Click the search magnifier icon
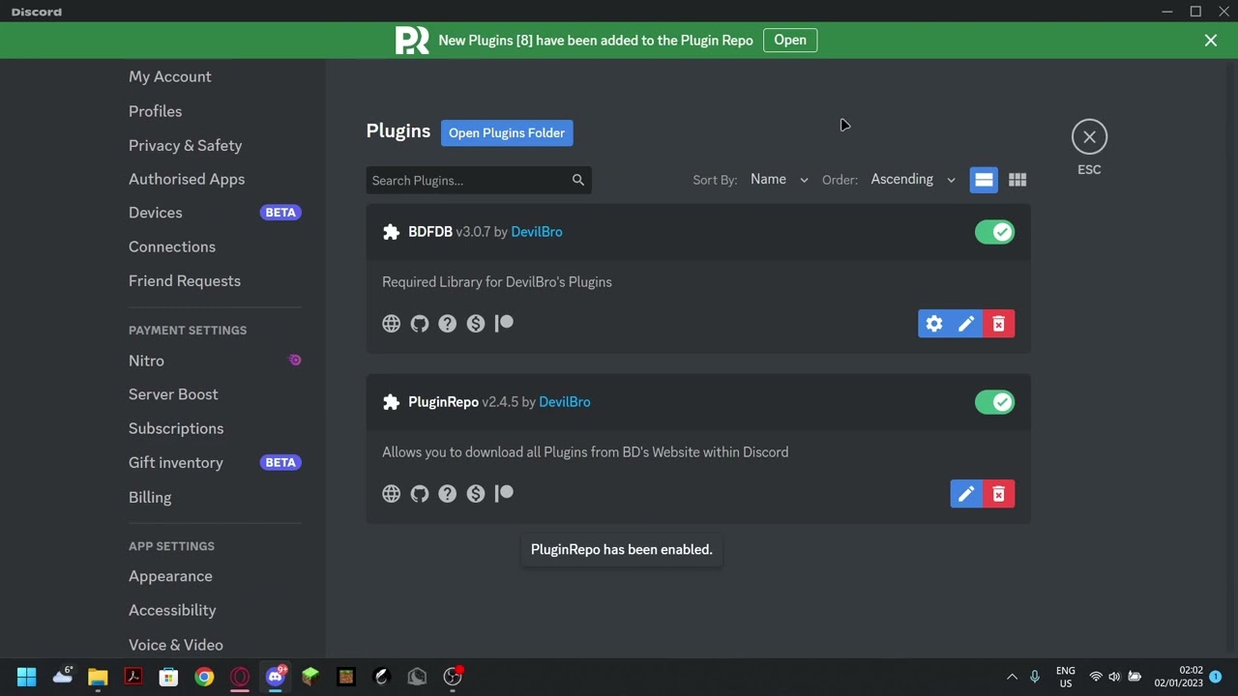Screen dimensions: 1238x696 point(577,180)
